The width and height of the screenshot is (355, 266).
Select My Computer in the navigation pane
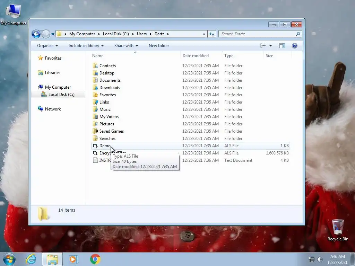click(x=58, y=87)
